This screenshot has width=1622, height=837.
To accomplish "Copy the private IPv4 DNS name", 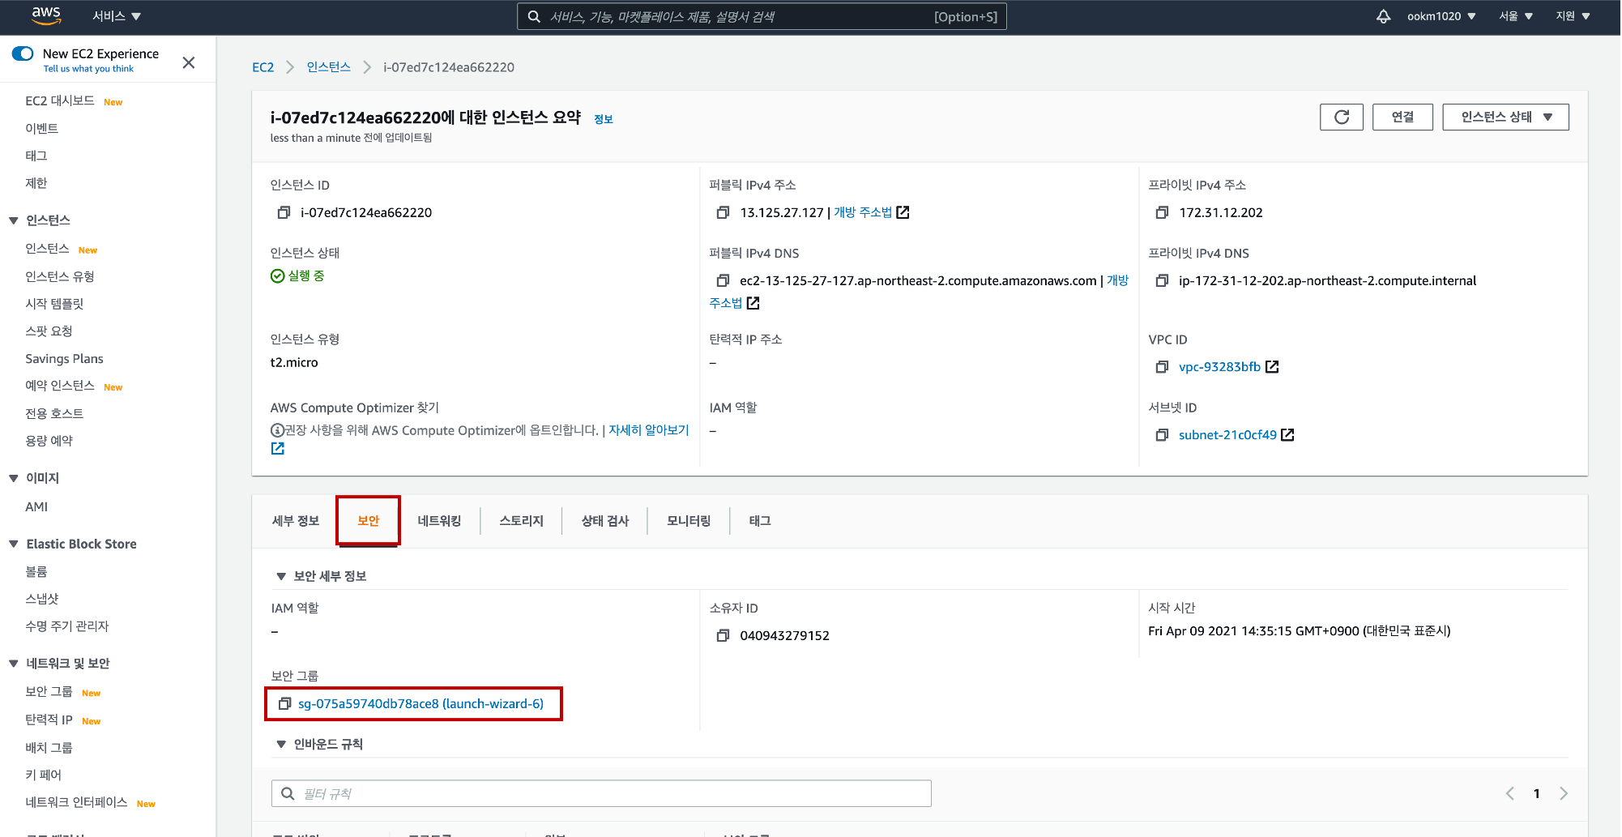I will point(1162,280).
